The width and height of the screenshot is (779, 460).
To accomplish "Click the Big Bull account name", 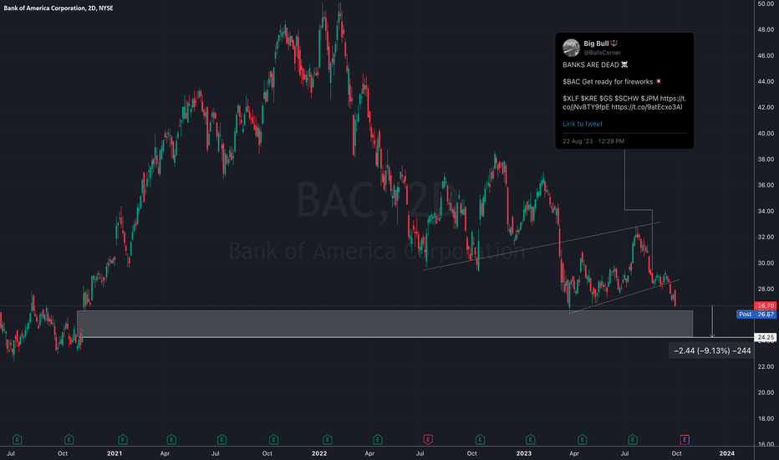I will tap(596, 43).
